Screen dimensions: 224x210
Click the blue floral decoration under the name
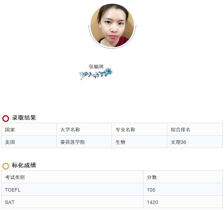point(96,74)
